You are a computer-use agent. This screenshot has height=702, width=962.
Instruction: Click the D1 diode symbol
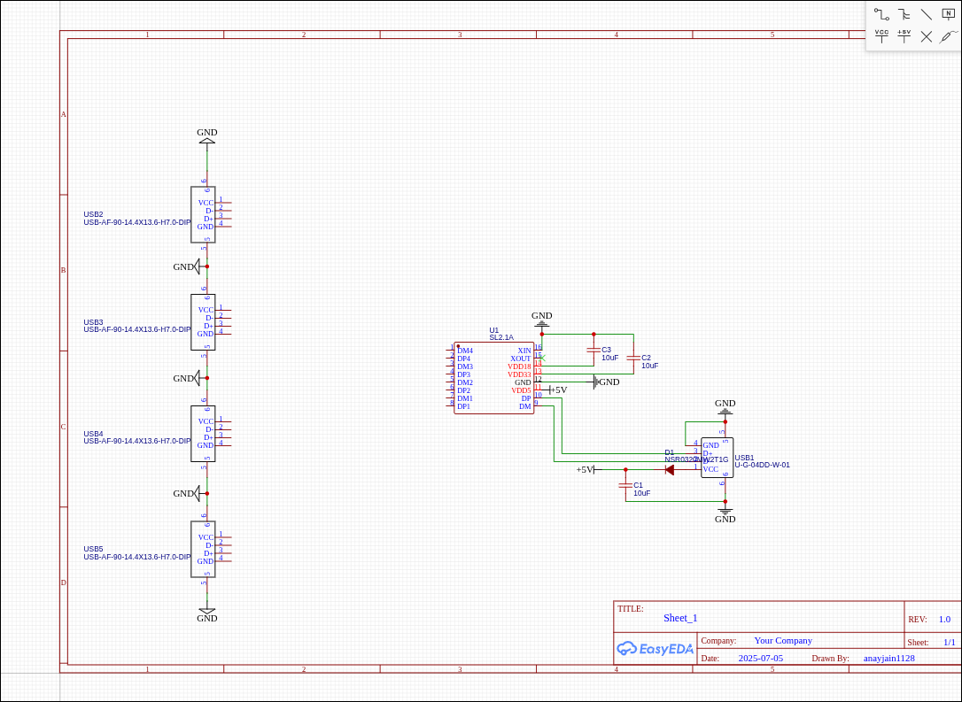[670, 469]
